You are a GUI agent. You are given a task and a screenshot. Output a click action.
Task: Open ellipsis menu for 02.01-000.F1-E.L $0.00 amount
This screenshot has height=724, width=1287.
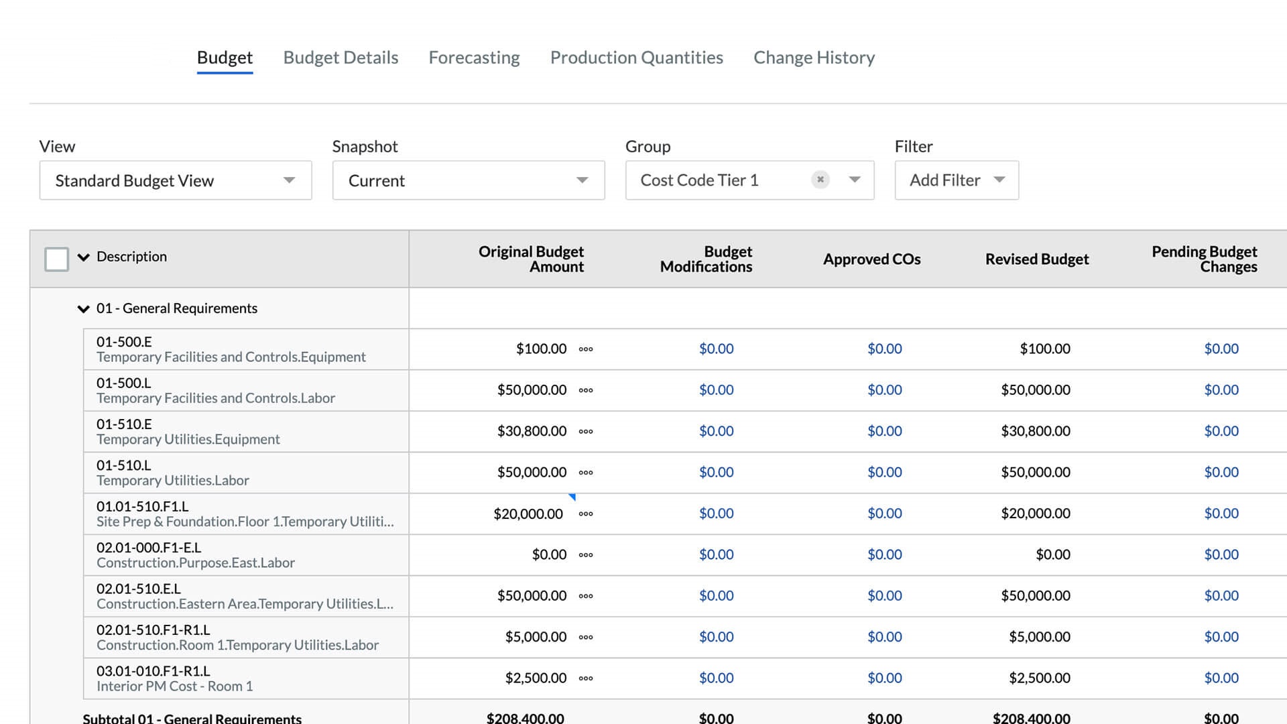586,555
